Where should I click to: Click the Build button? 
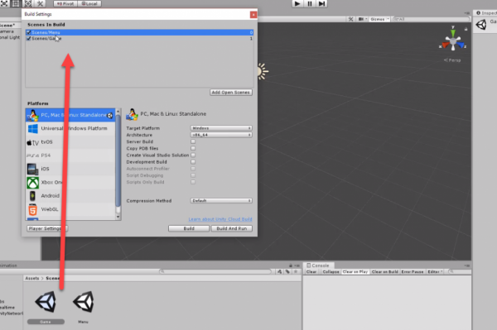pos(189,228)
